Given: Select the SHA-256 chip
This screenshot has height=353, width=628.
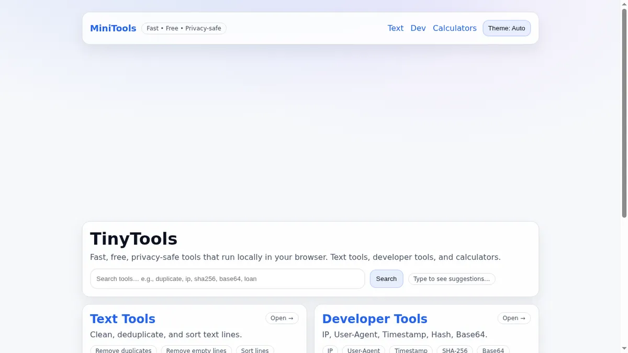Looking at the screenshot, I should click(455, 349).
